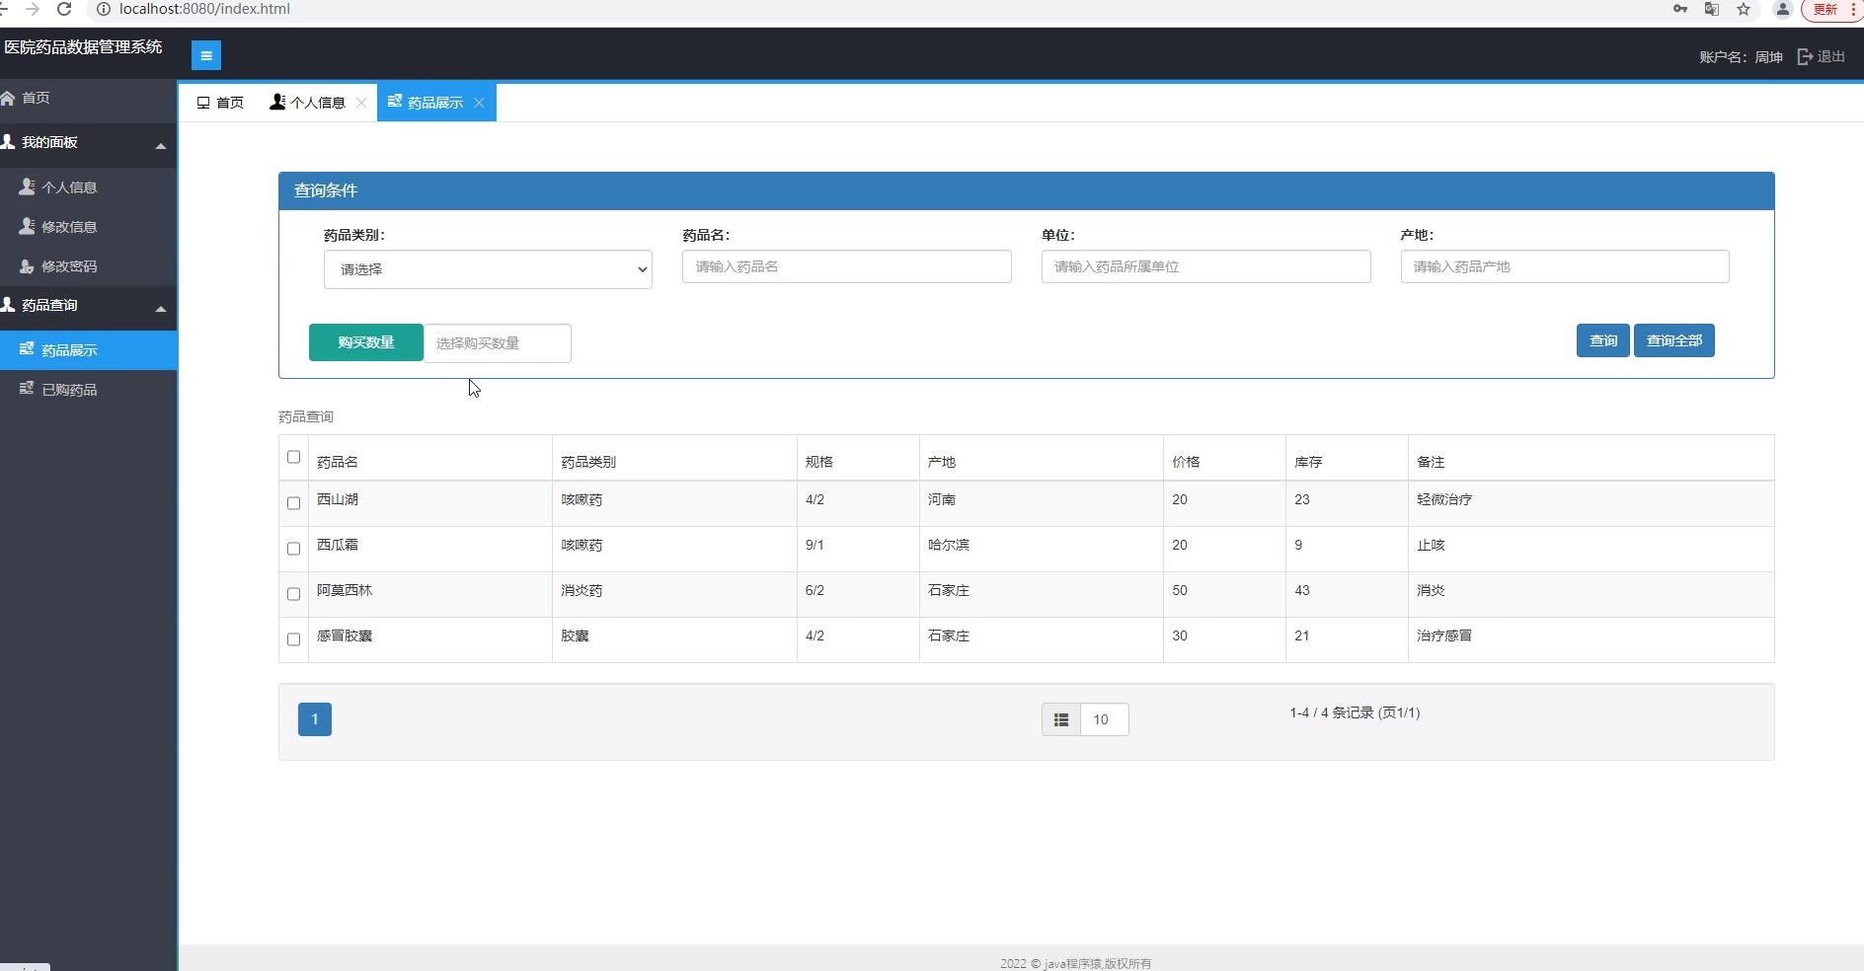Open browser profile avatar icon

[1782, 9]
